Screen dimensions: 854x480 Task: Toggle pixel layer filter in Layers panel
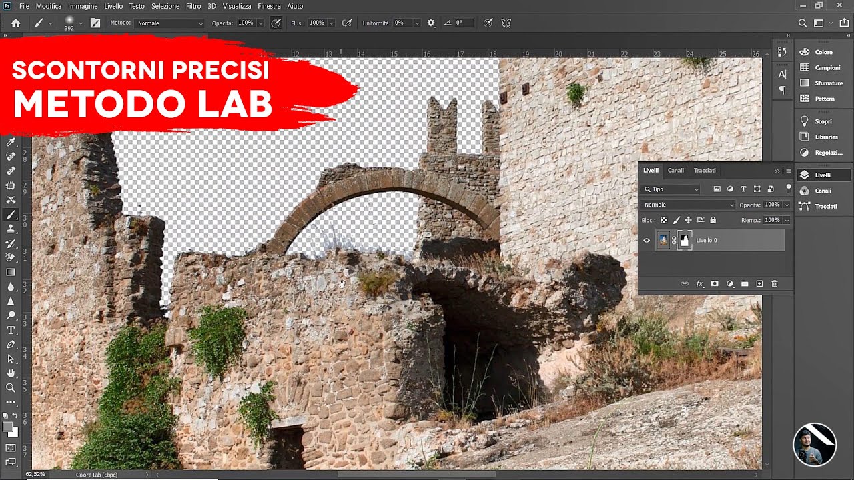(717, 189)
